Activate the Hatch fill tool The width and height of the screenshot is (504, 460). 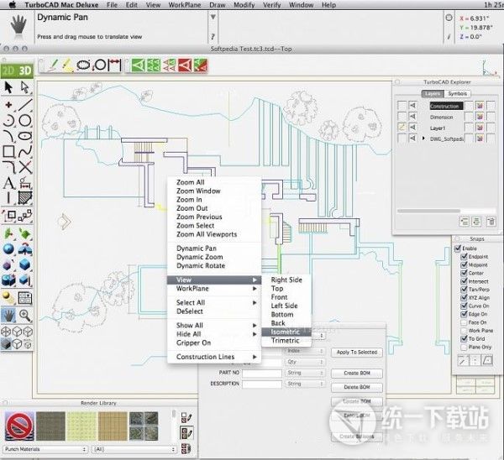pos(25,197)
